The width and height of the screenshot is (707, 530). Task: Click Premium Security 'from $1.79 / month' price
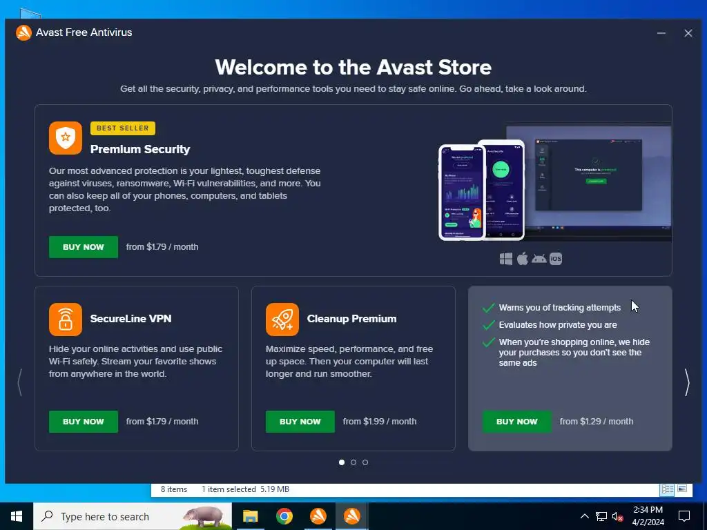click(162, 247)
